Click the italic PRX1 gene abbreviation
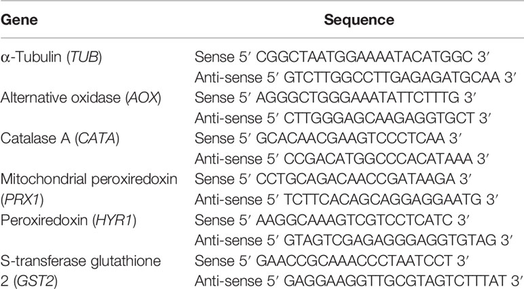Viewport: 524px width, 289px height. pyautogui.click(x=22, y=200)
